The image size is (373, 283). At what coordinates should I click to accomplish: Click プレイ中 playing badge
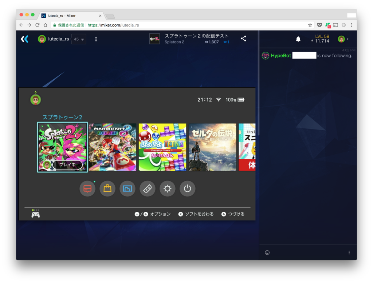click(x=67, y=164)
